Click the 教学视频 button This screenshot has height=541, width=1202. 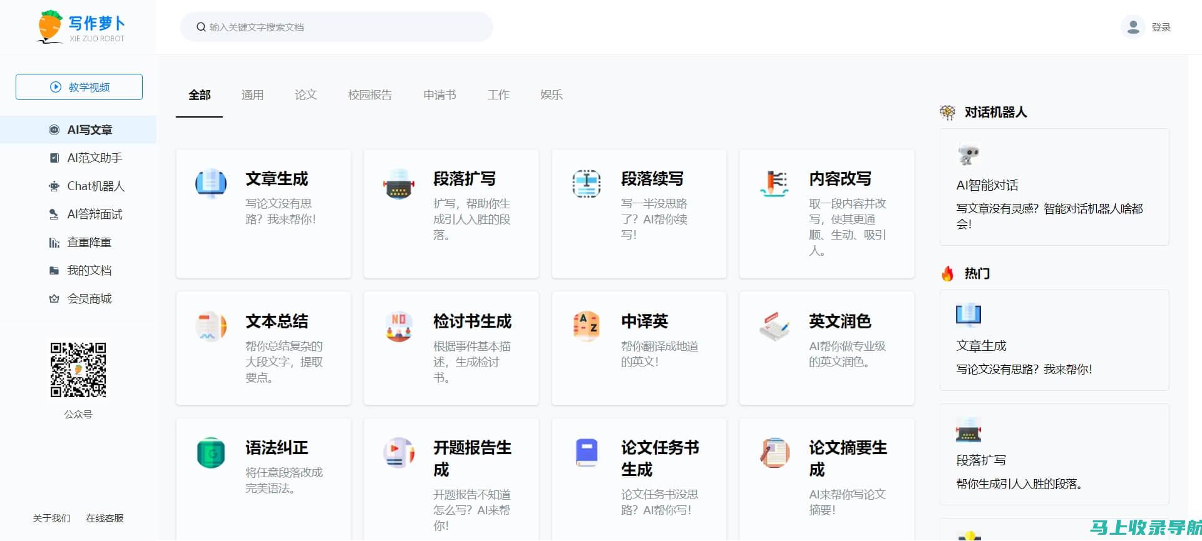(x=79, y=87)
